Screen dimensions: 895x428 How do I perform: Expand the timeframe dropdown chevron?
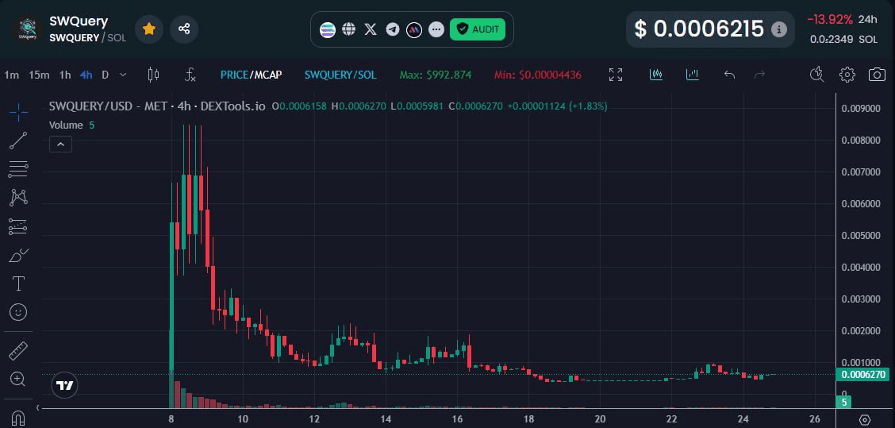[x=123, y=75]
